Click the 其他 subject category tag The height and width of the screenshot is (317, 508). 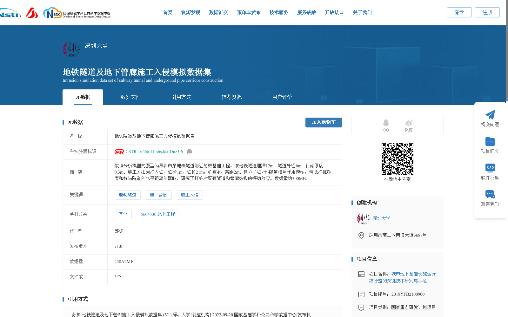(123, 214)
